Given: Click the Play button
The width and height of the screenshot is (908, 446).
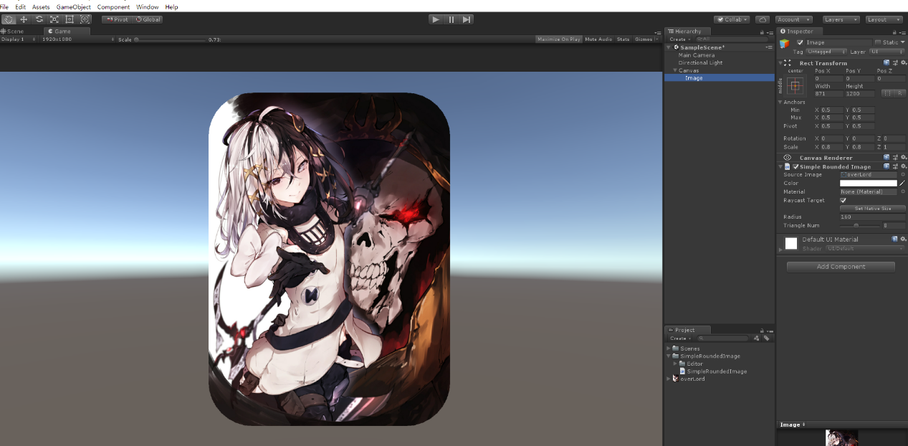Looking at the screenshot, I should (436, 19).
